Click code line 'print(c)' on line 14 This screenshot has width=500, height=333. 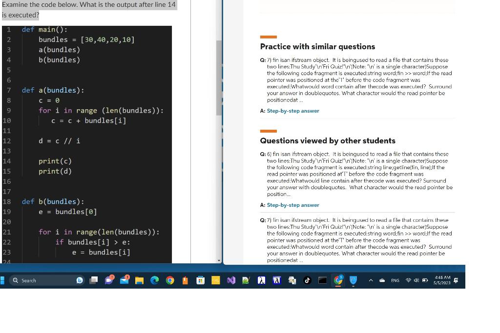pos(55,161)
